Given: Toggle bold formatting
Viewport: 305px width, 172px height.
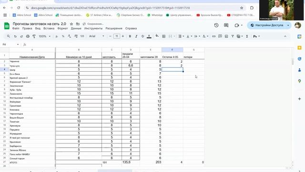Looking at the screenshot, I should coord(130,36).
